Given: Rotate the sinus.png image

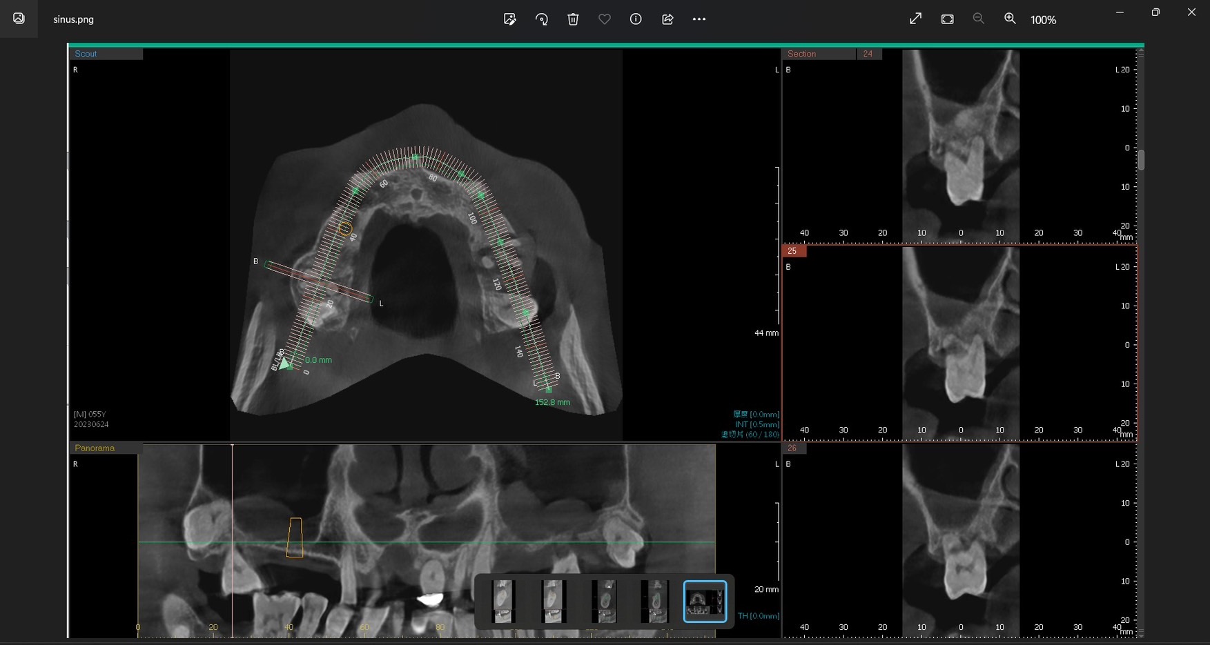Looking at the screenshot, I should point(542,19).
